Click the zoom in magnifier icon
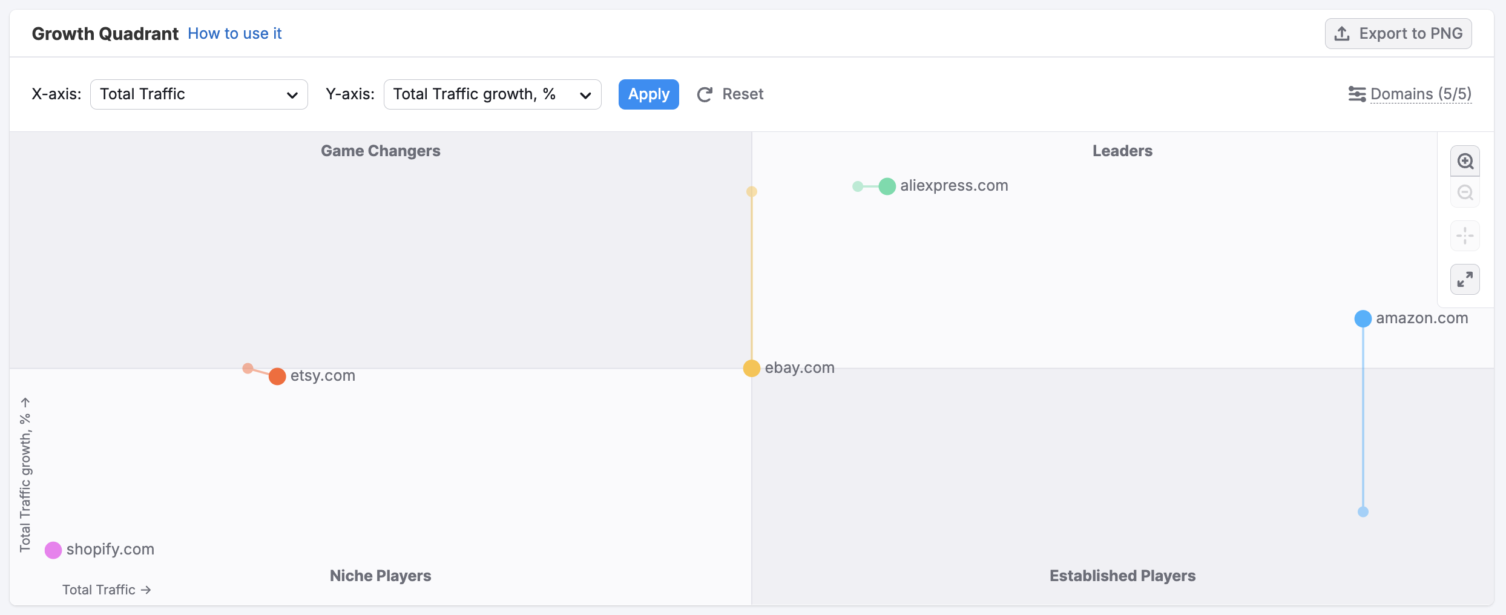 pos(1465,160)
